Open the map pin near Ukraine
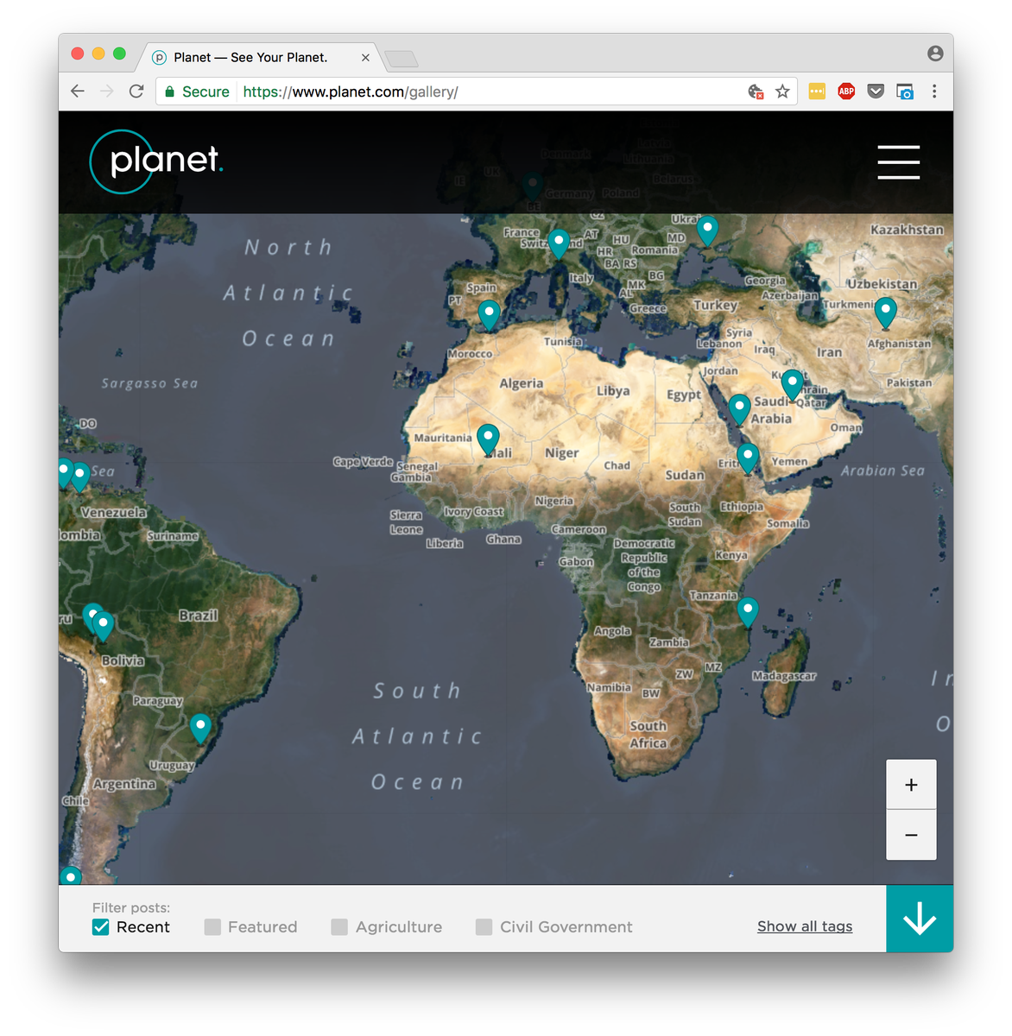The width and height of the screenshot is (1012, 1036). (x=707, y=231)
